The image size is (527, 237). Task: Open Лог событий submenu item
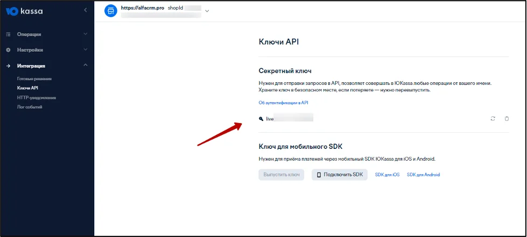click(x=30, y=107)
